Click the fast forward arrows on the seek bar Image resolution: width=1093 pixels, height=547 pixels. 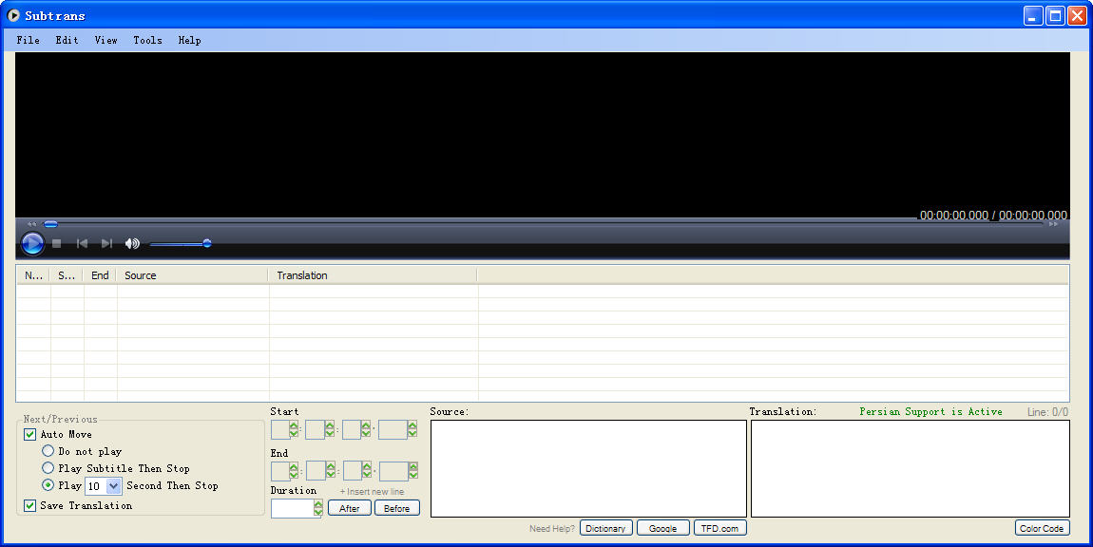pyautogui.click(x=1053, y=224)
